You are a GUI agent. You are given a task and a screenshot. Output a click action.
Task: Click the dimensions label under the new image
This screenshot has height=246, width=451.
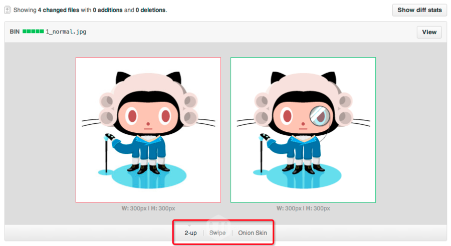[x=303, y=208]
